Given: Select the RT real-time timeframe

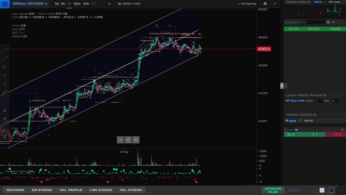Looking at the screenshot, I should (94, 4).
